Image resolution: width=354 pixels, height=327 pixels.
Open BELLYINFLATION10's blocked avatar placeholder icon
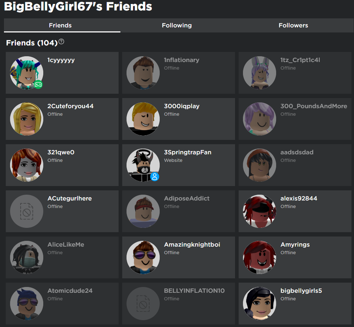click(143, 304)
